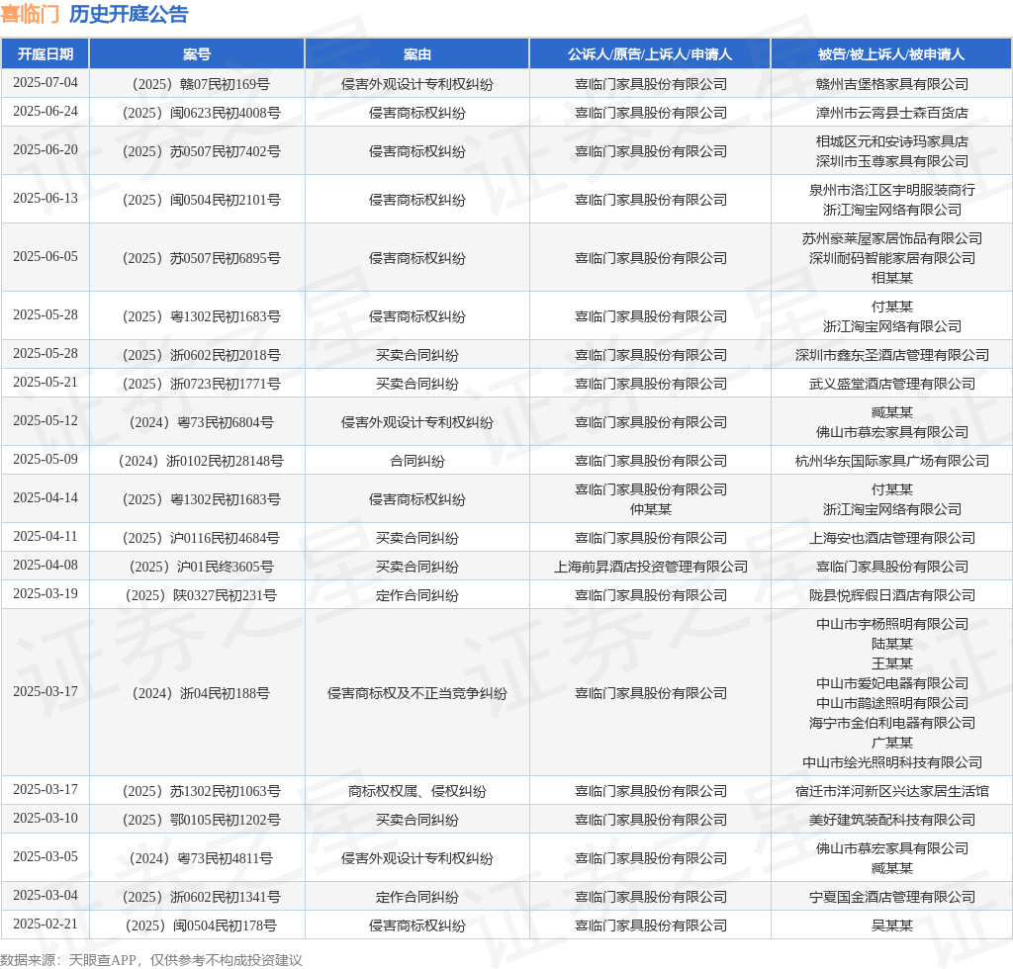Screen dimensions: 1013x969
Task: Click defendant 赣州吉堡格家具有限公司
Action: point(892,84)
